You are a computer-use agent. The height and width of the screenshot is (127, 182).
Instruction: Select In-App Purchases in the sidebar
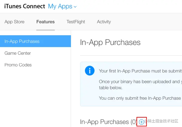click(35, 41)
